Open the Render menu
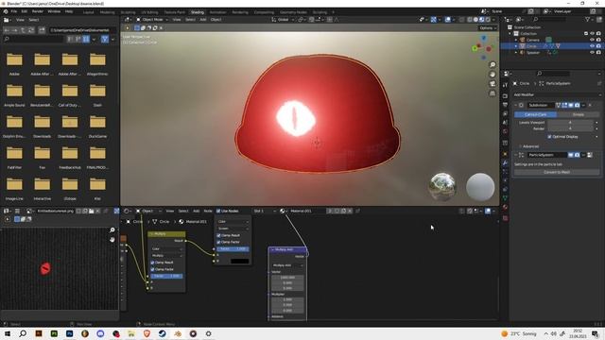Screen dimensions: 605x340 click(x=38, y=11)
